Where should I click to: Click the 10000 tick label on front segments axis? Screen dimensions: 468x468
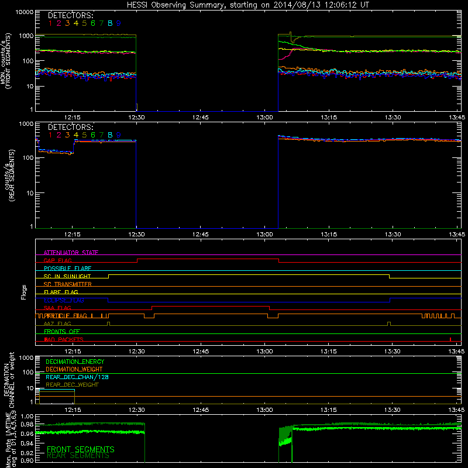pyautogui.click(x=25, y=12)
